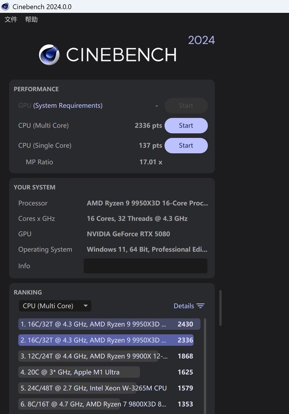Click the Cinebench logo icon in the title bar
The height and width of the screenshot is (414, 289).
(x=5, y=7)
